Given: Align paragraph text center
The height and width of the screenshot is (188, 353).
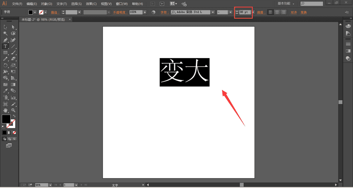Looking at the screenshot, I should (x=277, y=12).
